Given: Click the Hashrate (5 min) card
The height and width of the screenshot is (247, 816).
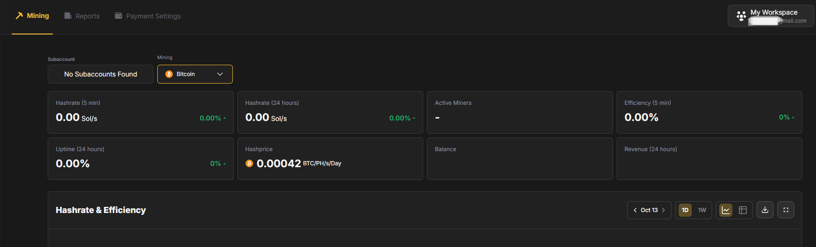Looking at the screenshot, I should tap(140, 112).
